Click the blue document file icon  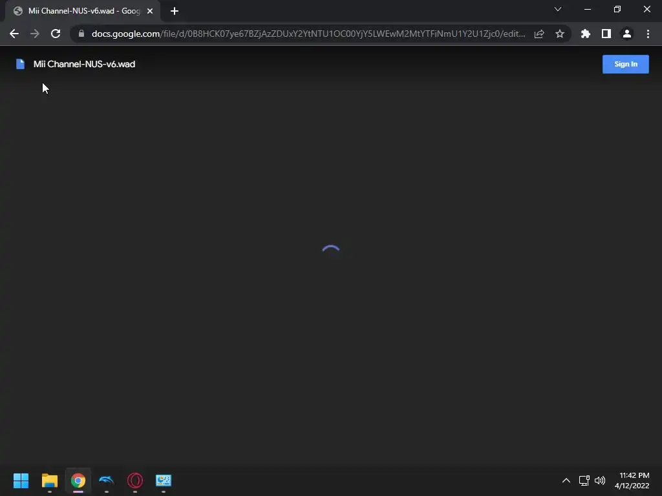click(20, 64)
